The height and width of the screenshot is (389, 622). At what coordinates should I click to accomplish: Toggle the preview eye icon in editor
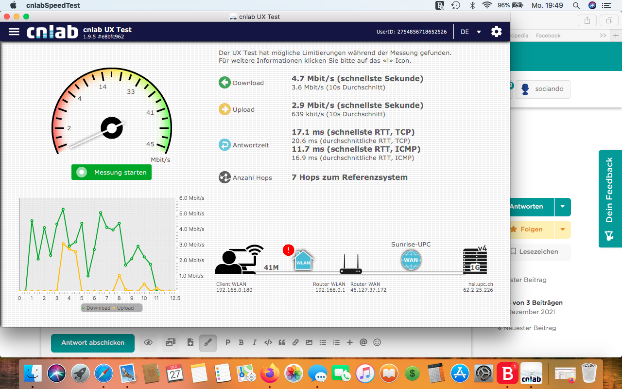(148, 343)
